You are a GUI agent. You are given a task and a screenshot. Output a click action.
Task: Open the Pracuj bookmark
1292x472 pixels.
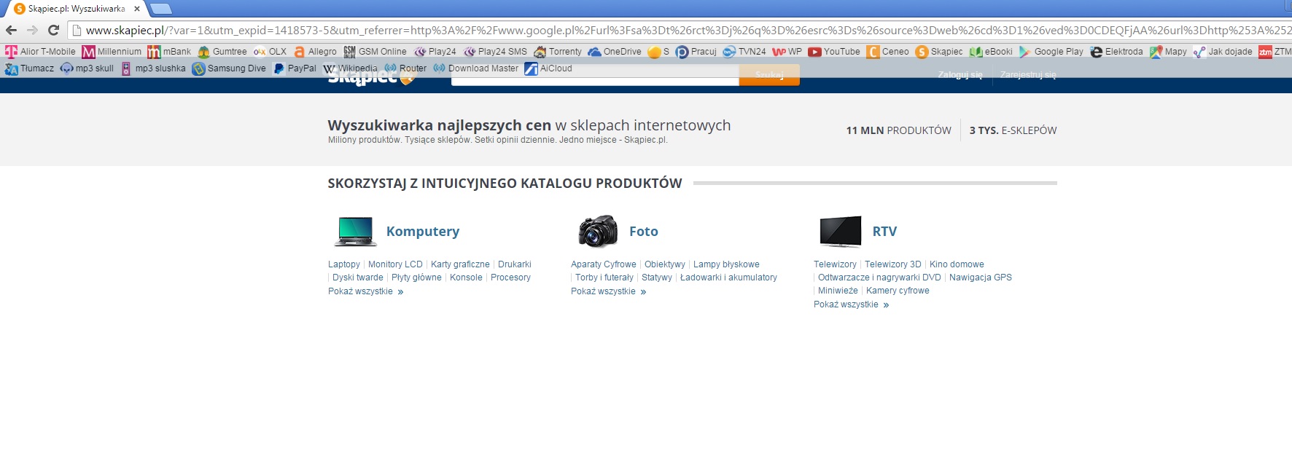pyautogui.click(x=696, y=52)
